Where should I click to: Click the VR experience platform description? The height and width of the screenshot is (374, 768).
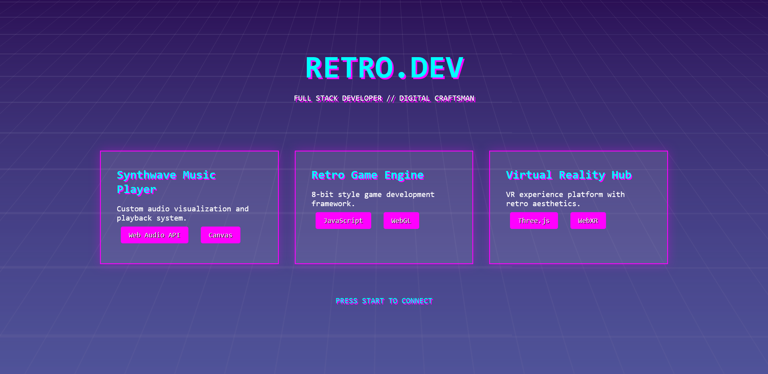(565, 199)
